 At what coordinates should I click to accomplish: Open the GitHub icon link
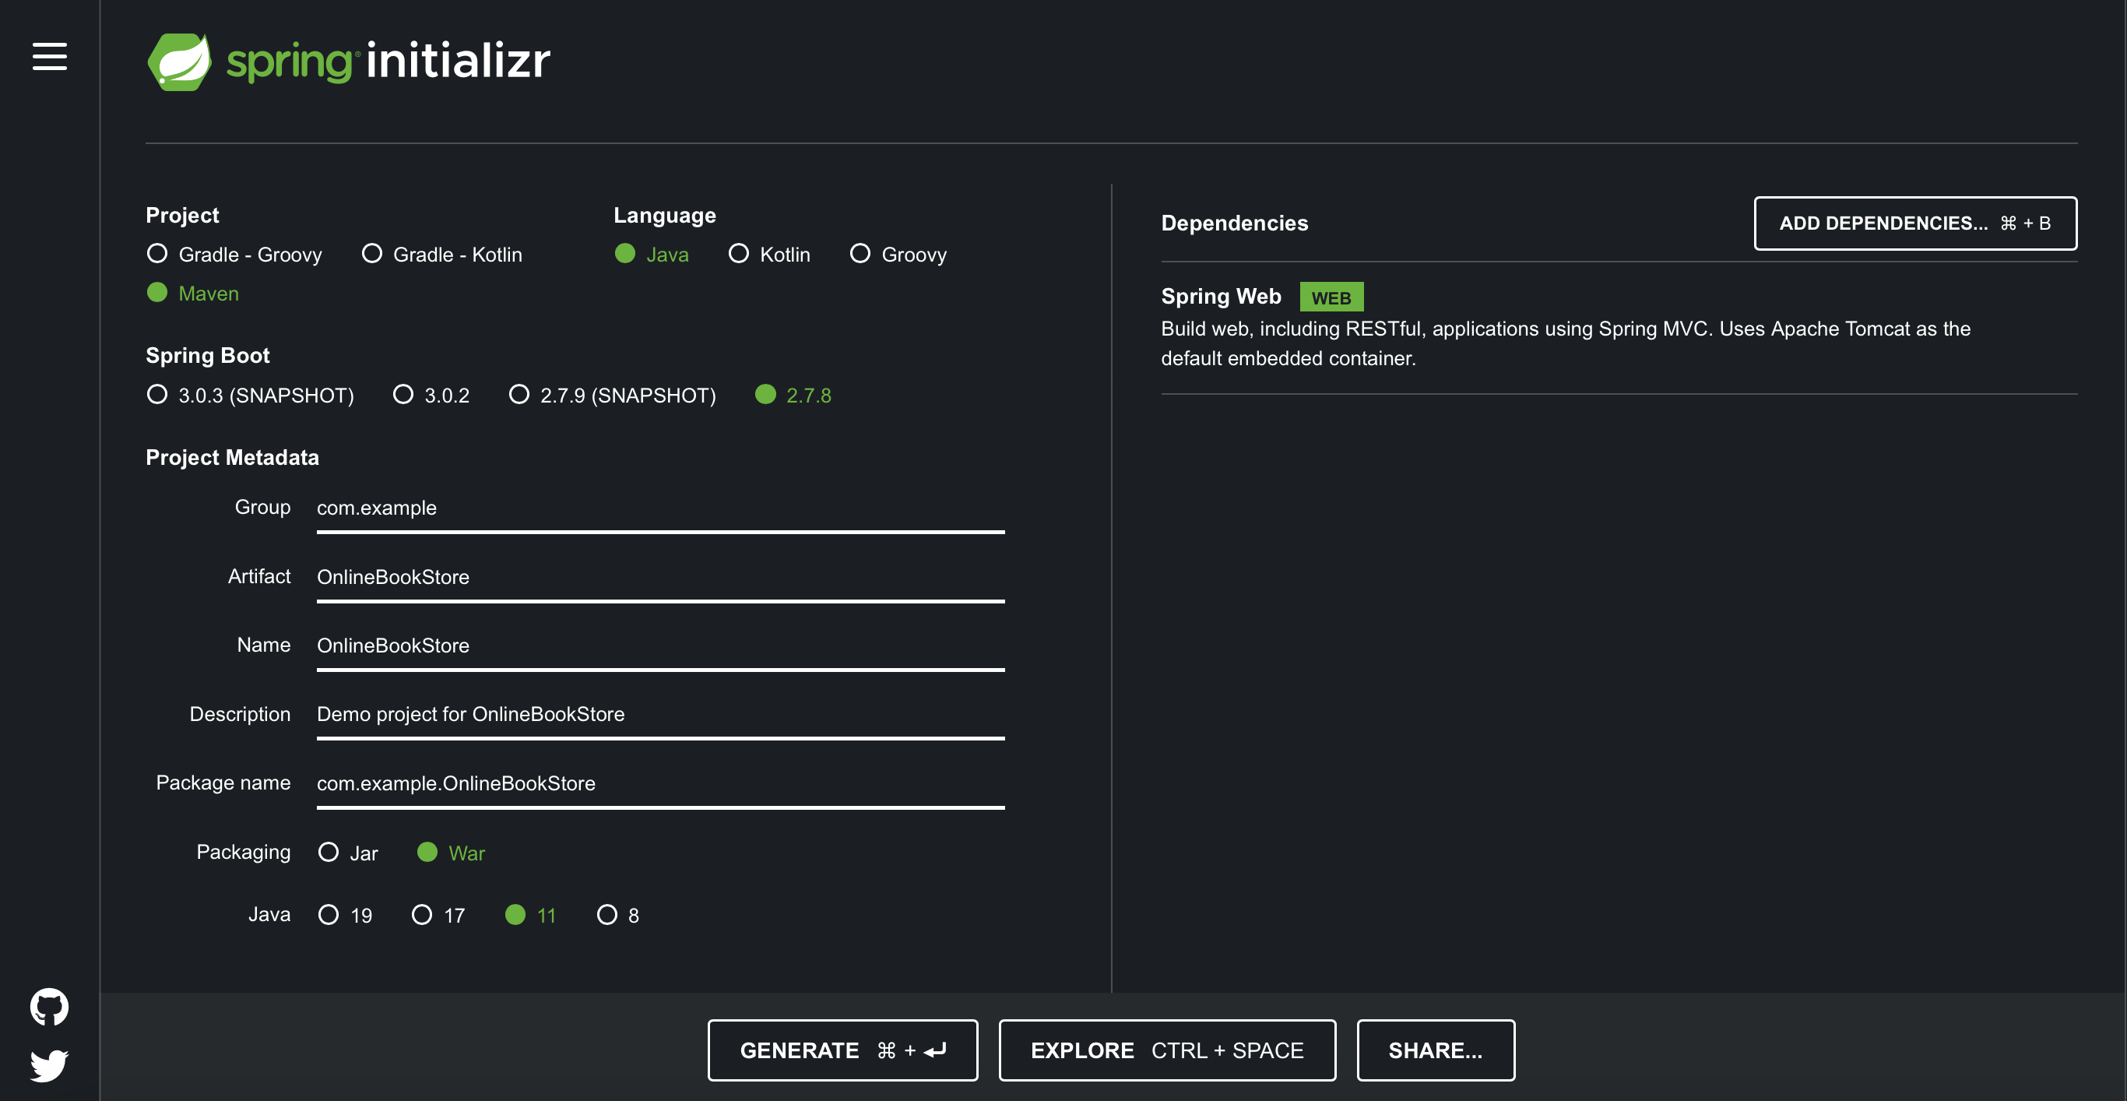pos(50,1006)
